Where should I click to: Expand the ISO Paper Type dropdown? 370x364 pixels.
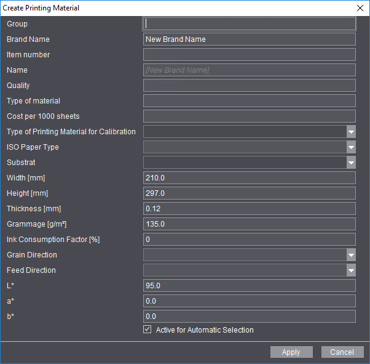[x=351, y=147]
